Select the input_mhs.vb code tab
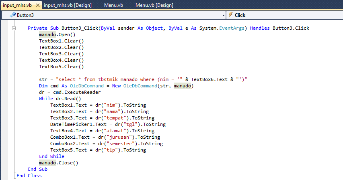 coord(17,5)
